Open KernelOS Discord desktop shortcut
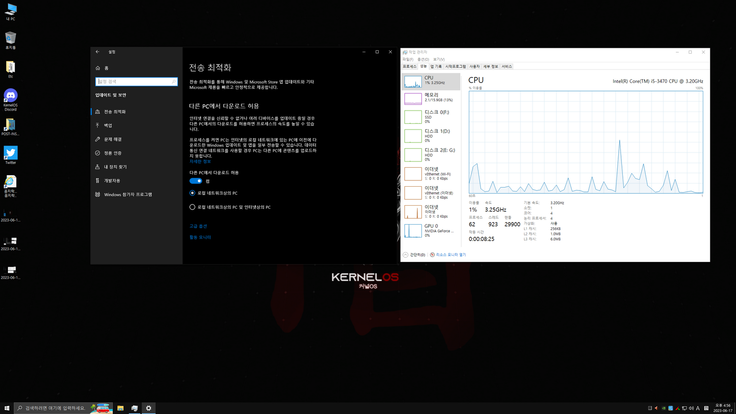 click(x=11, y=100)
